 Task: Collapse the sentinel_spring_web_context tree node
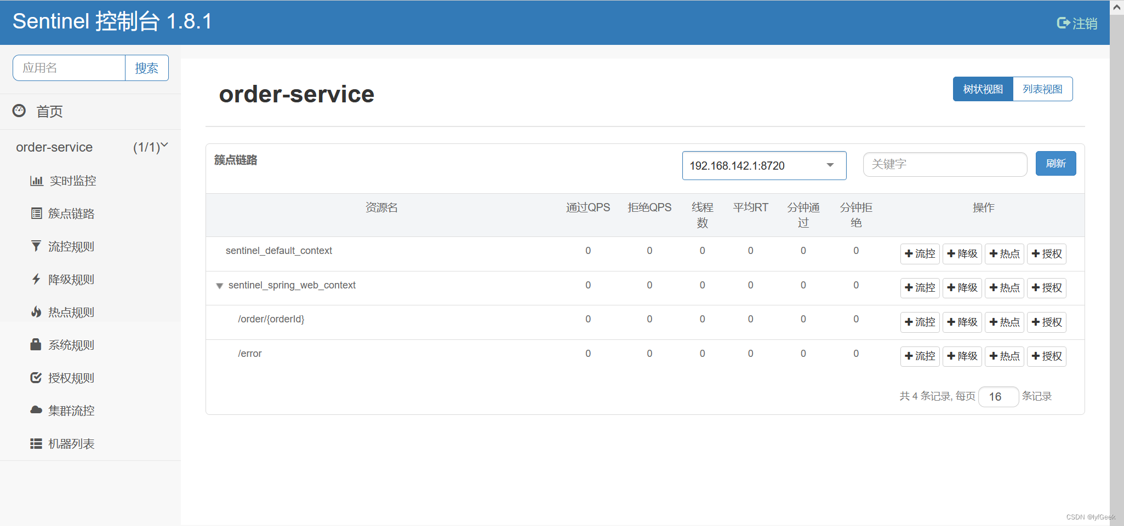tap(219, 286)
